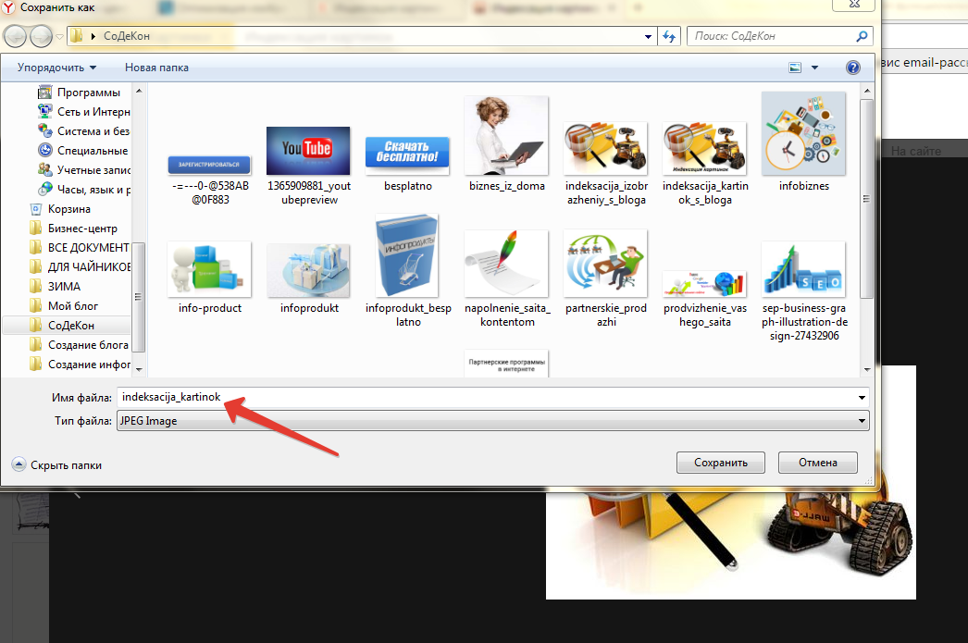Click breadcrumb arrow before СоДеКон

tap(93, 36)
